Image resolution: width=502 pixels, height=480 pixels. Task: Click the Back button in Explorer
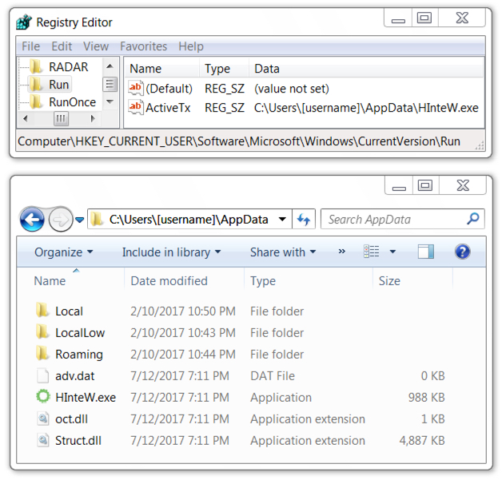(x=32, y=220)
